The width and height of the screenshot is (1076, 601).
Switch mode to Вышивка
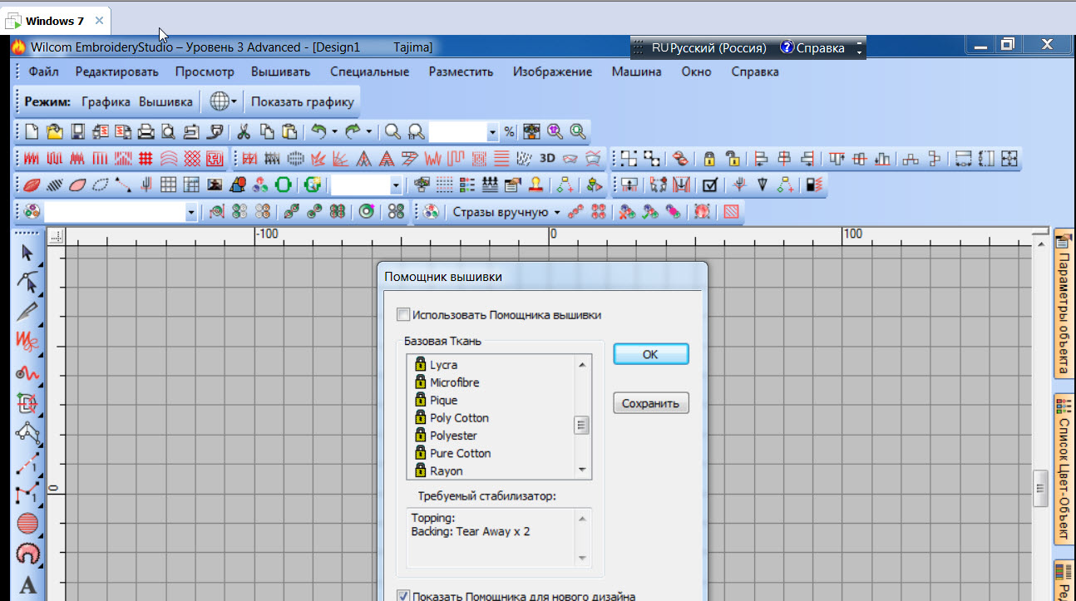click(165, 101)
